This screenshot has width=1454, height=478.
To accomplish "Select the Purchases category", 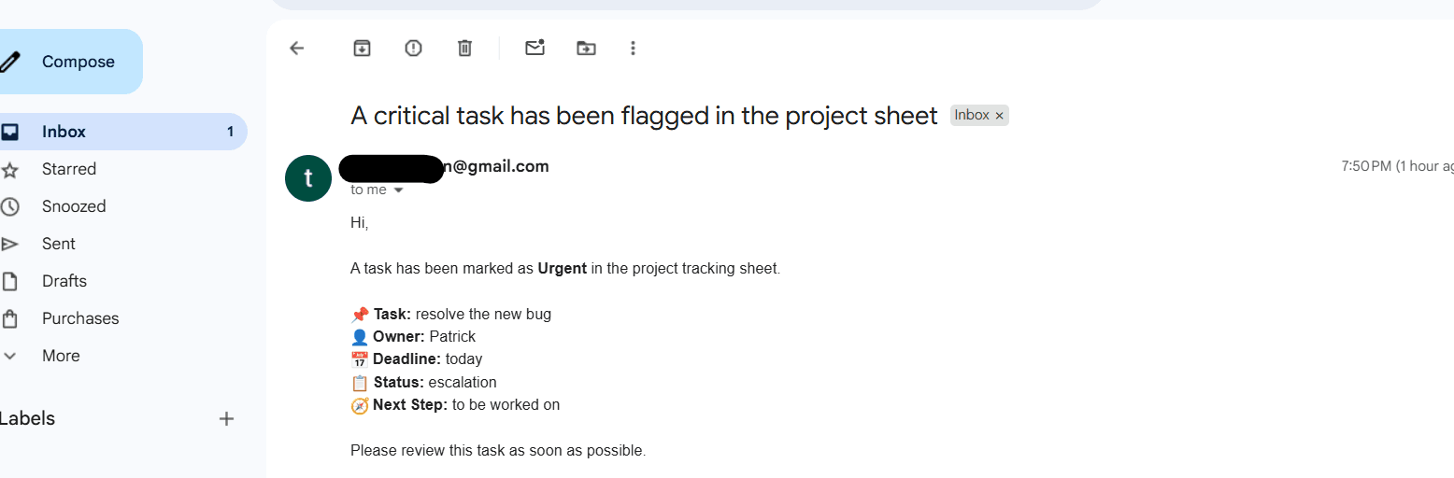I will (x=79, y=318).
